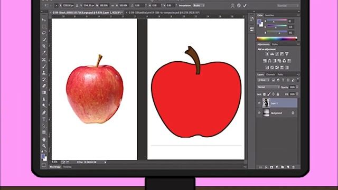Screen dimensions: 338x190
Task: Select the Clone Stamp tool
Action: coord(44,73)
